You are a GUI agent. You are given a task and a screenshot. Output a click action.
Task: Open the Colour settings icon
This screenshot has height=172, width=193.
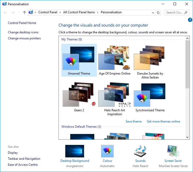(x=107, y=151)
